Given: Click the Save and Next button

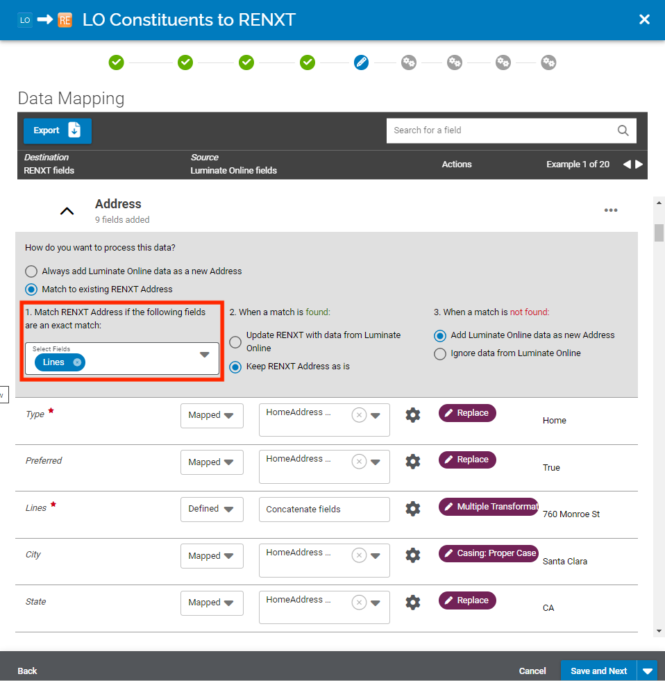Looking at the screenshot, I should 598,671.
